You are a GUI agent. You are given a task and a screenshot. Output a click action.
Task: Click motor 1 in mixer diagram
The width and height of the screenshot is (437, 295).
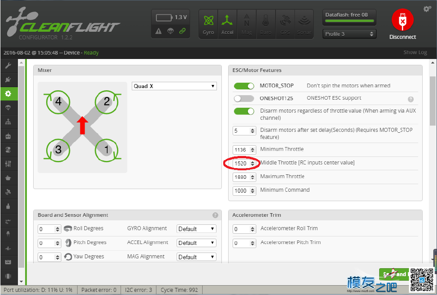pyautogui.click(x=107, y=151)
